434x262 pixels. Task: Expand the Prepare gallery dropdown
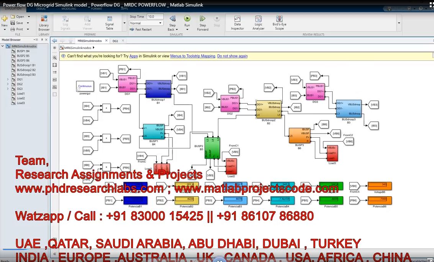coord(124,23)
